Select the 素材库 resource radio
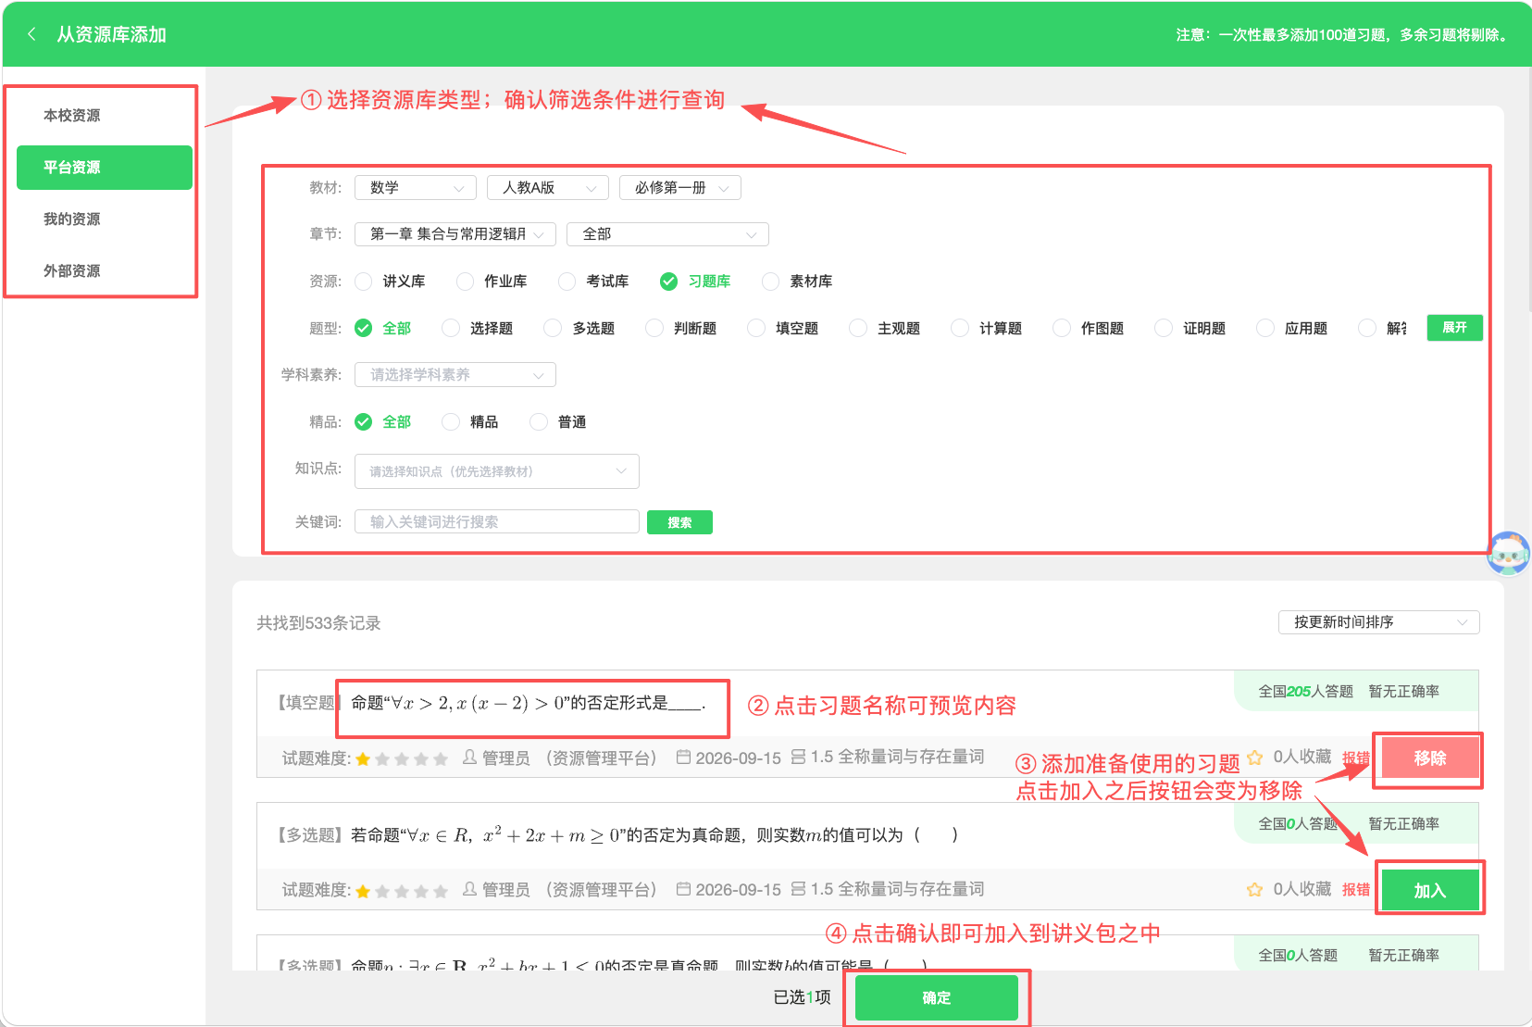Screen dimensions: 1532x1027 pyautogui.click(x=770, y=281)
